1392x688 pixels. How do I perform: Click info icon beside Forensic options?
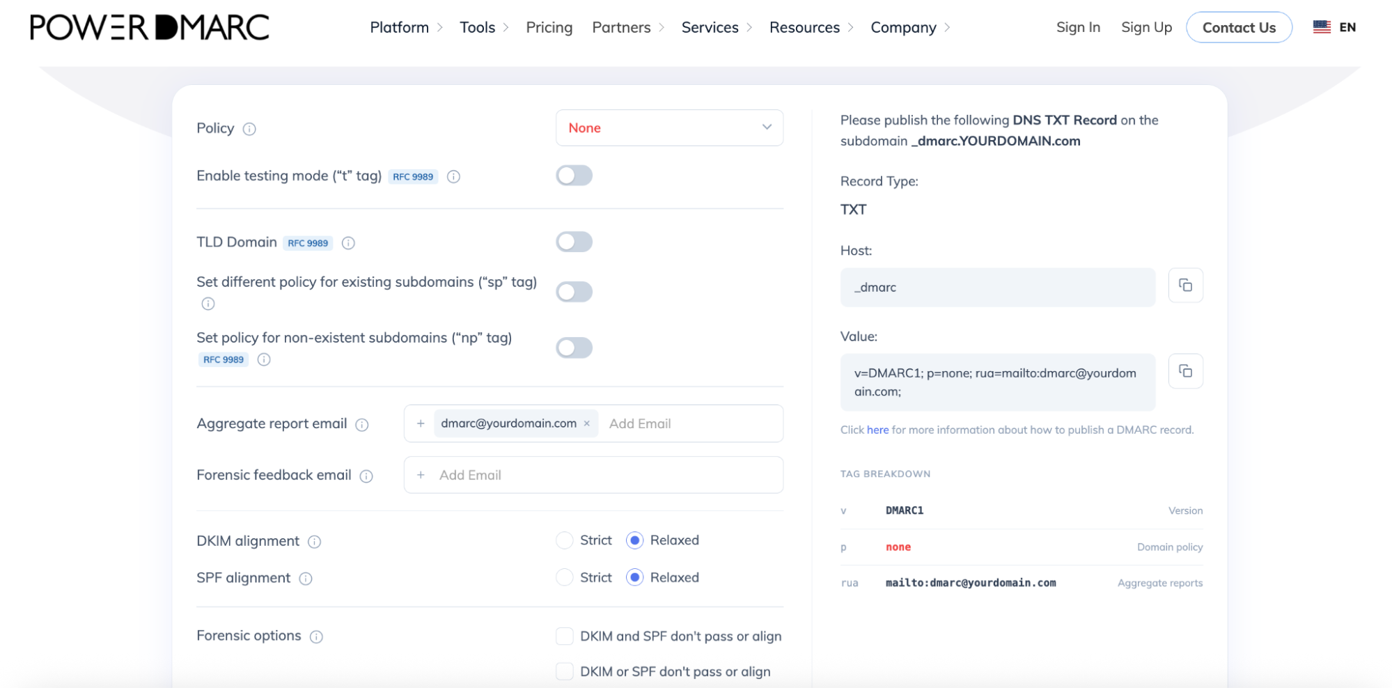tap(316, 636)
